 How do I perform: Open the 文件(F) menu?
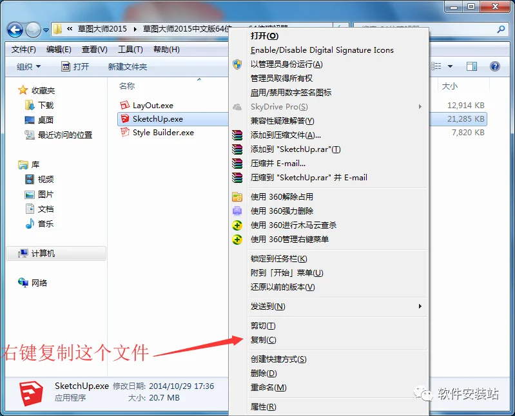click(x=24, y=50)
